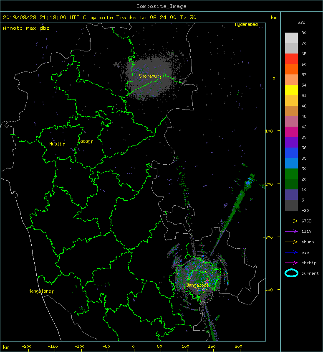Click the magenta arrow beside eb+bip

point(291,263)
